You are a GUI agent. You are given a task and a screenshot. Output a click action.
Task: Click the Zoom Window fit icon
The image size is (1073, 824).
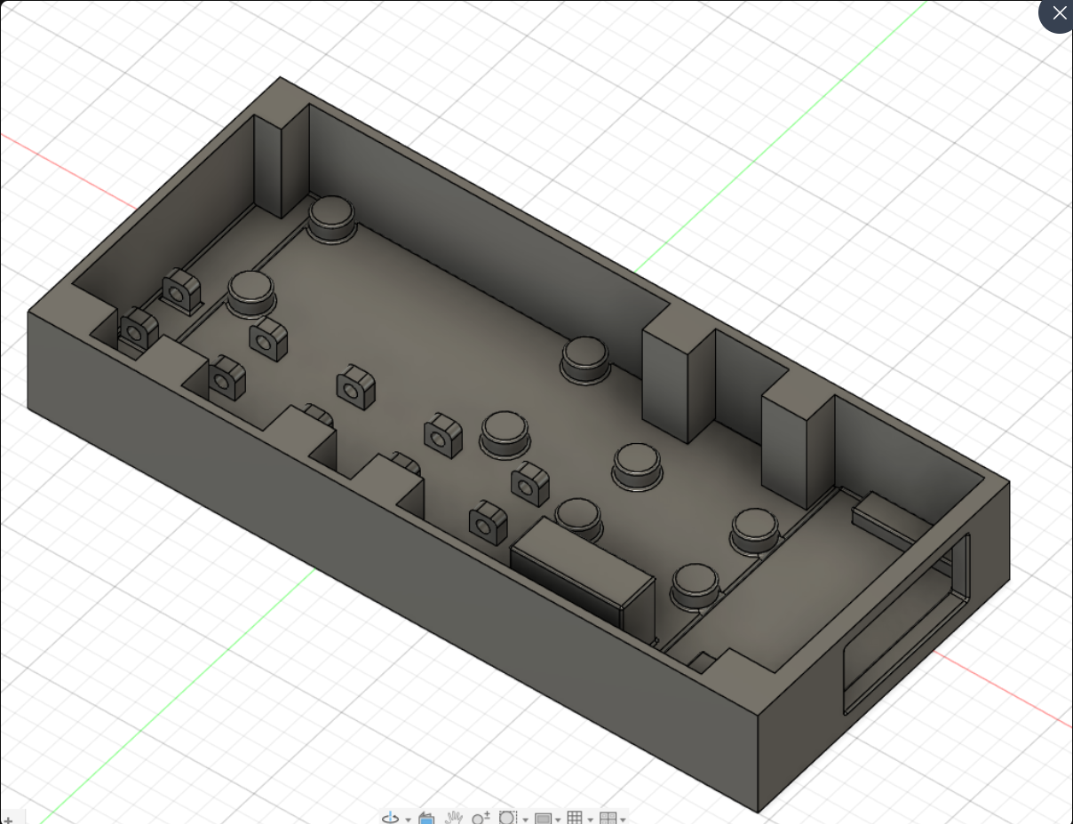508,817
